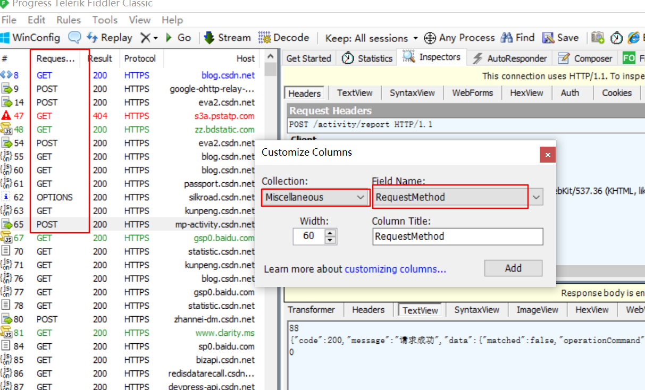Select the request SyntaxView tab
This screenshot has width=645, height=390.
point(412,93)
